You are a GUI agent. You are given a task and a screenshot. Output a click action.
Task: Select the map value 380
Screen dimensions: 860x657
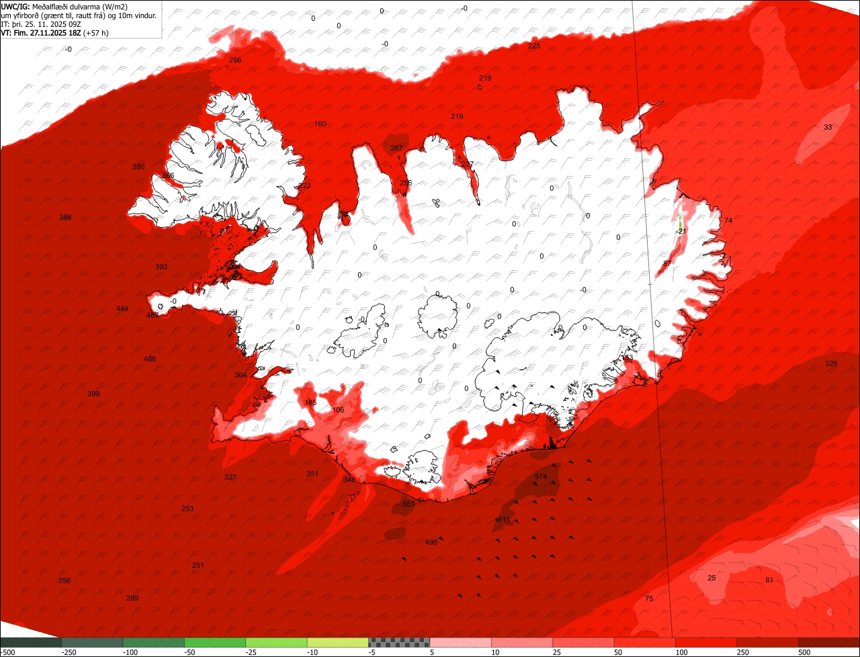tap(138, 167)
